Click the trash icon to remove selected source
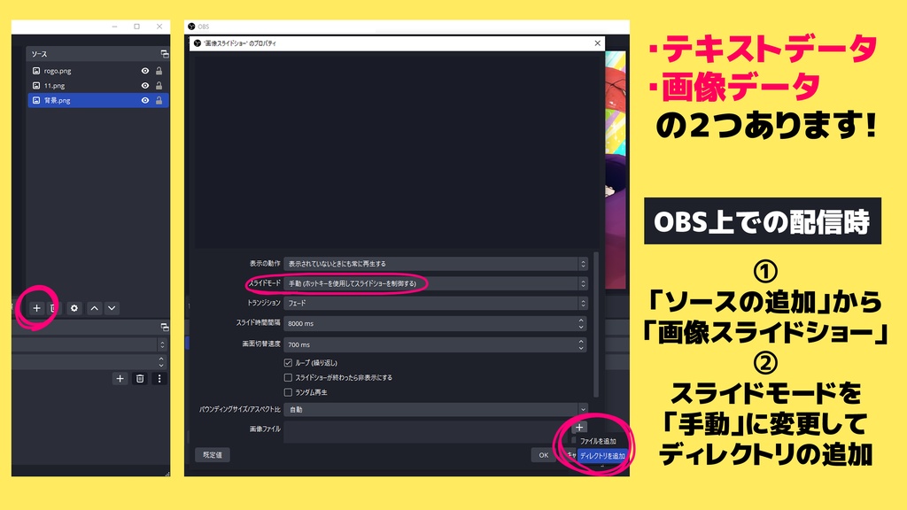This screenshot has width=907, height=510. [x=52, y=306]
